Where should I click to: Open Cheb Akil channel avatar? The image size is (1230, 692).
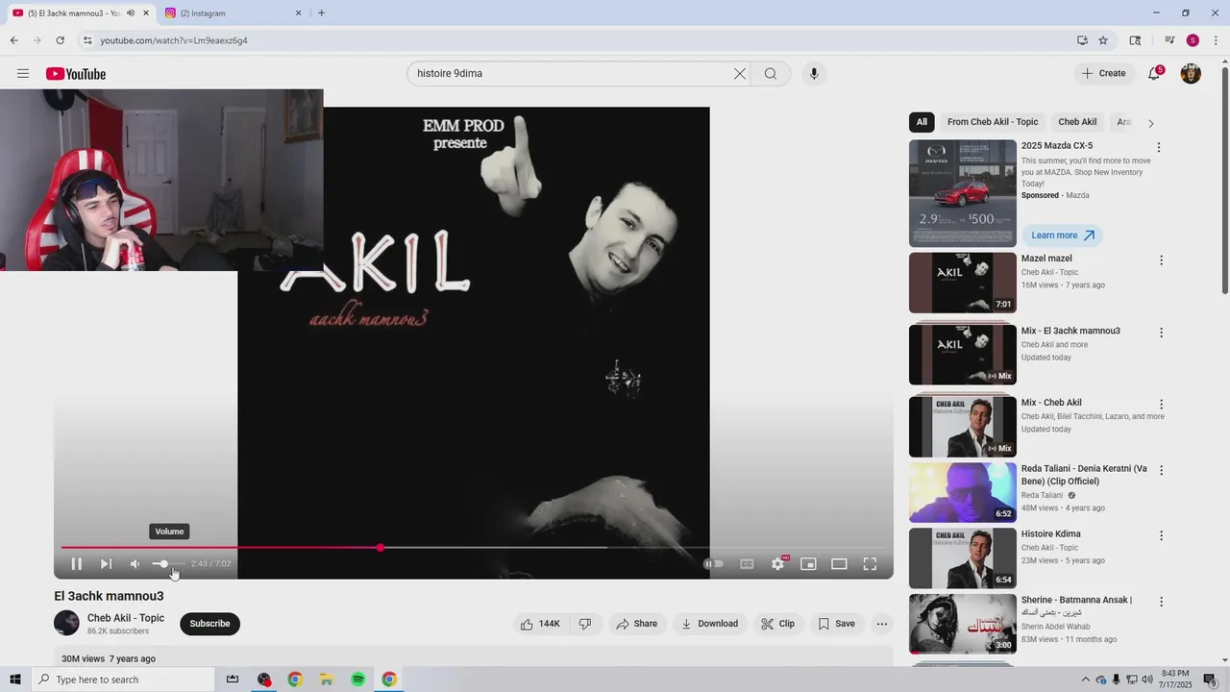[x=66, y=623]
